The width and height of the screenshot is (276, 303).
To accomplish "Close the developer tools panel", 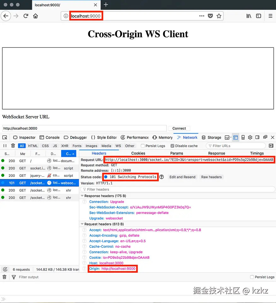I will tap(273, 137).
